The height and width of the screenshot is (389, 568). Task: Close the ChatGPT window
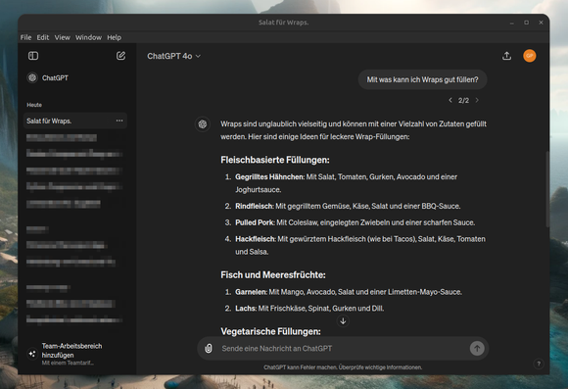pos(541,23)
